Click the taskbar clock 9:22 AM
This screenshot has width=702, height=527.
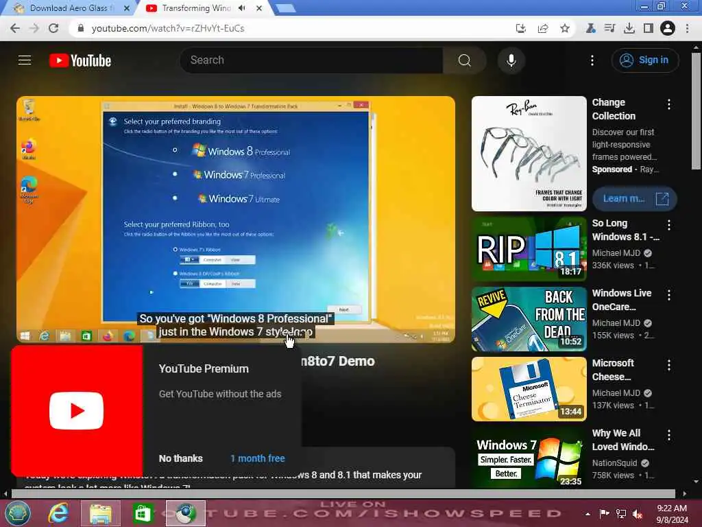672,514
